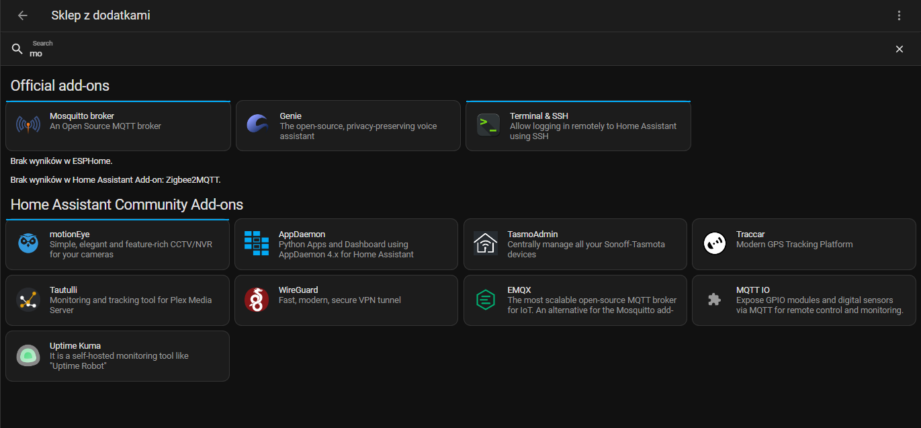
Task: Click the motionEye owl icon
Action: click(x=28, y=244)
